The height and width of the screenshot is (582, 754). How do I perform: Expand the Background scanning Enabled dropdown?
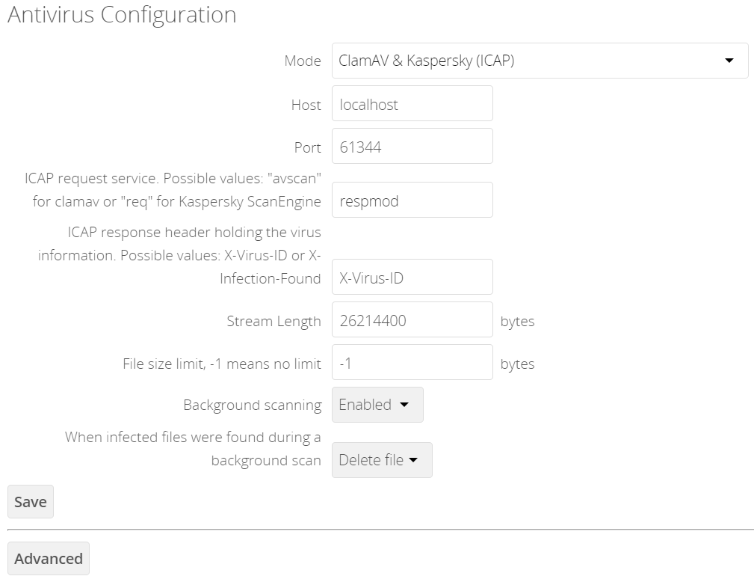pos(377,405)
